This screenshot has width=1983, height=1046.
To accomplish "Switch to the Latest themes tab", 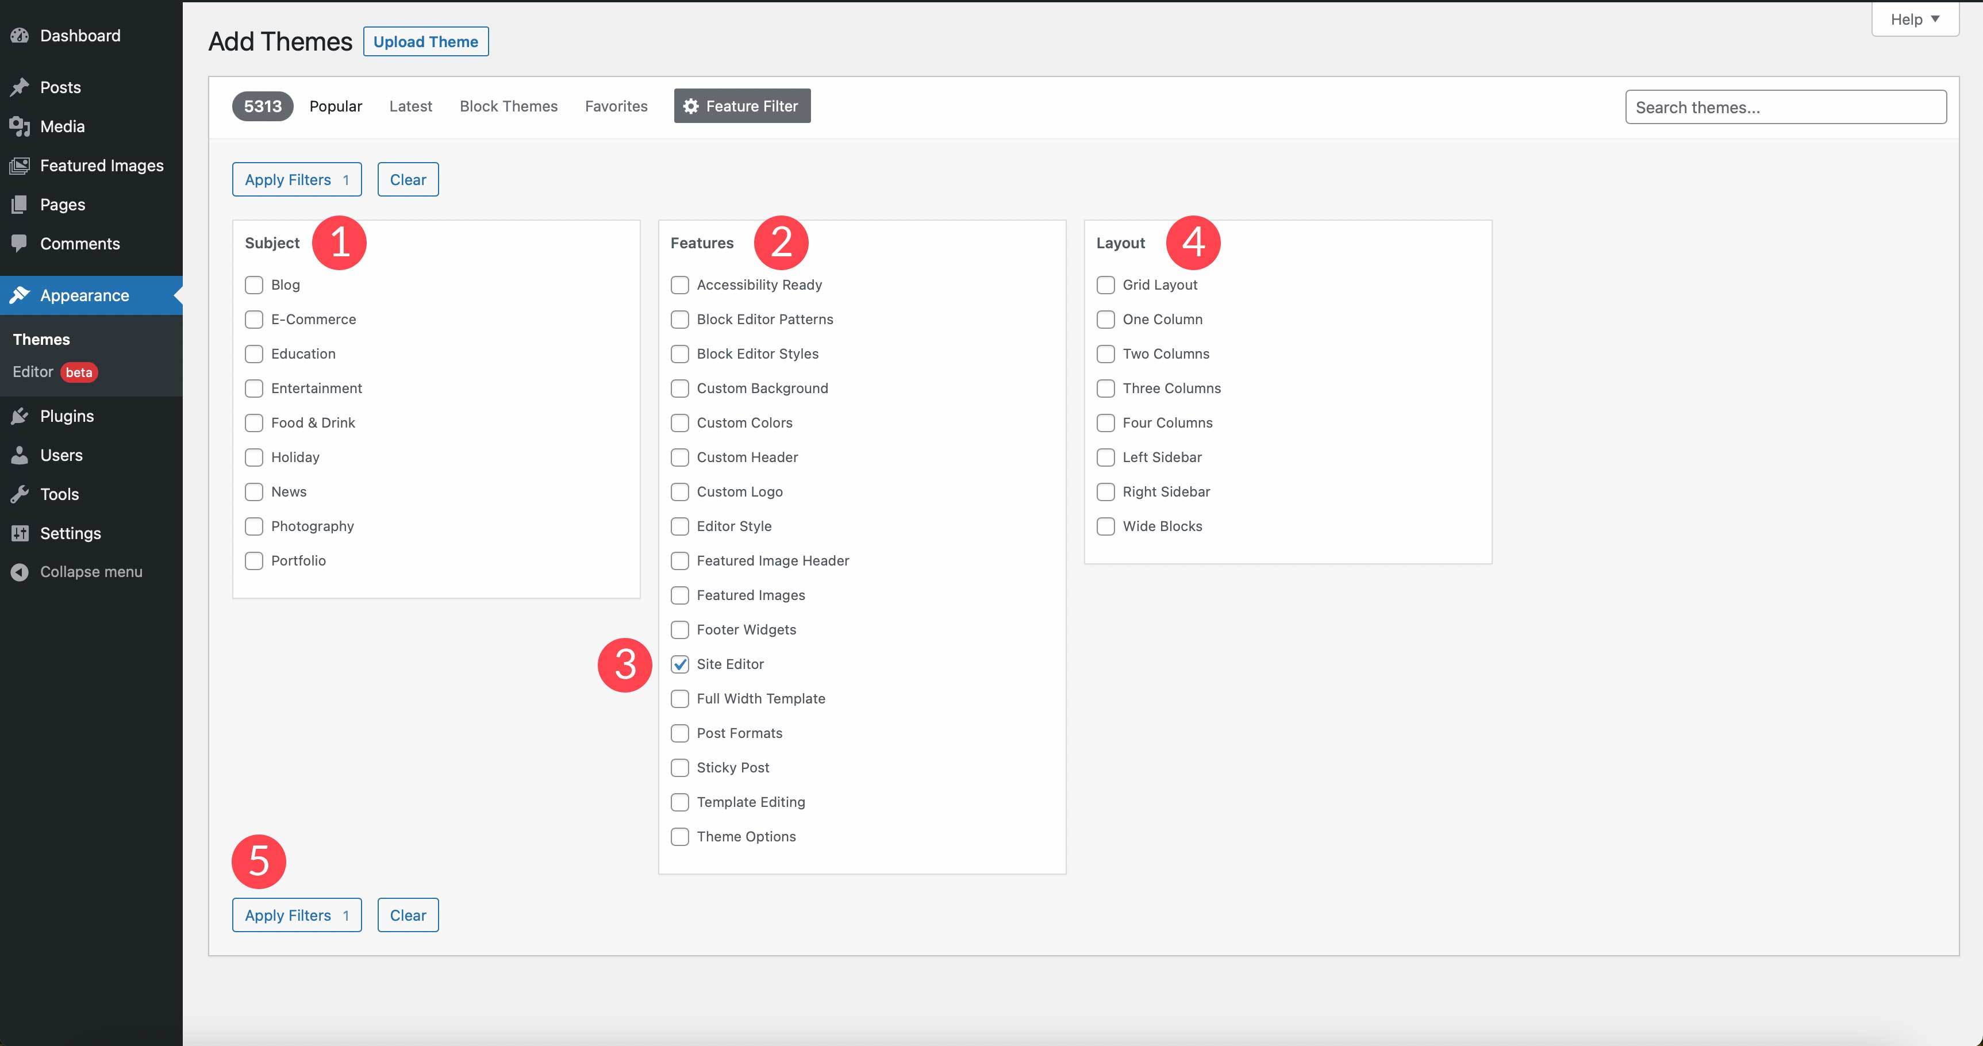I will pyautogui.click(x=409, y=106).
